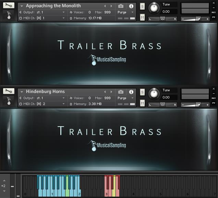Click the blue key labeled 1
This screenshot has width=218, height=198.
tap(52, 194)
